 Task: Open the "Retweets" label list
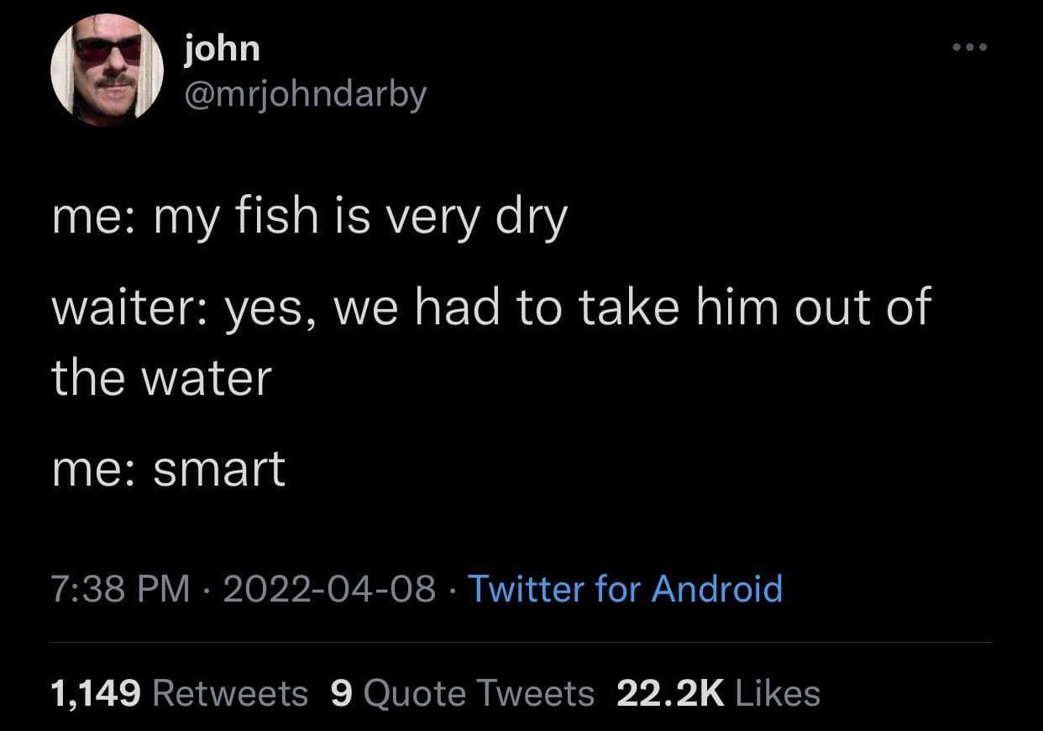231,693
